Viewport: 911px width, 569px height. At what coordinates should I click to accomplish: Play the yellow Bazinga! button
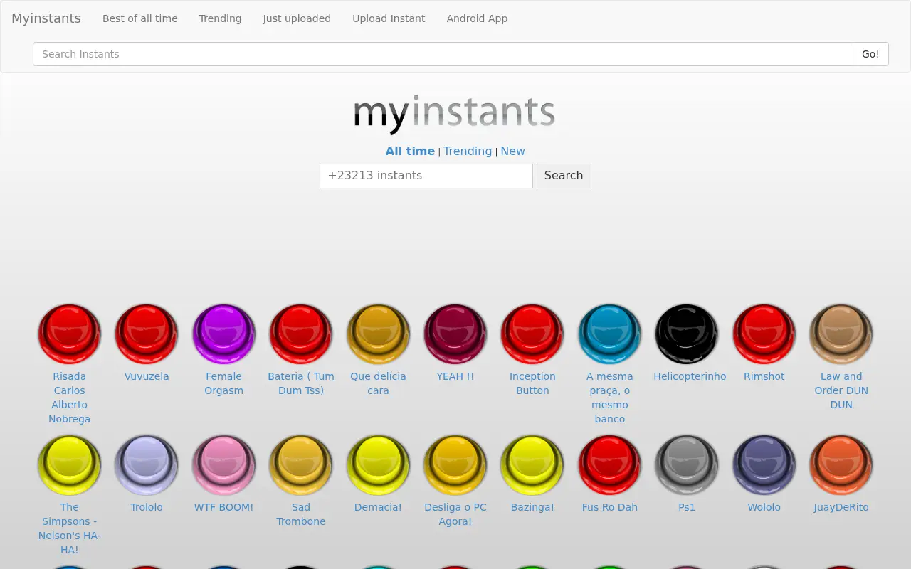[532, 464]
